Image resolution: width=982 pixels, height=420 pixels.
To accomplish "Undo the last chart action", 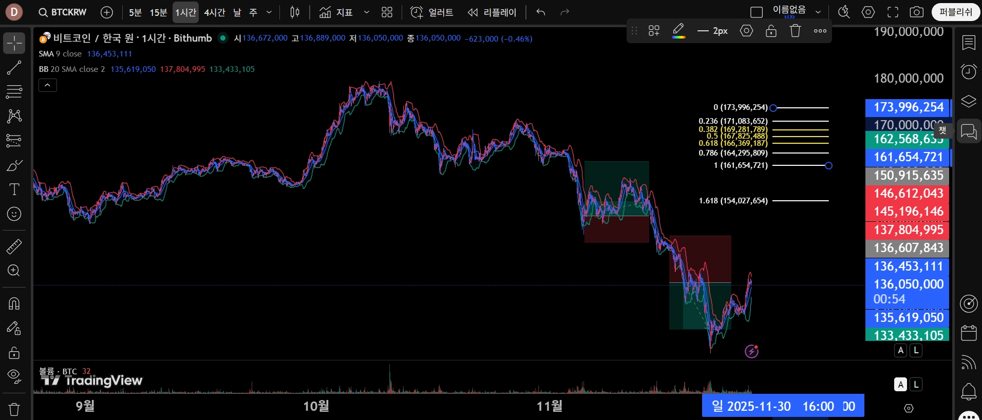I will (541, 12).
